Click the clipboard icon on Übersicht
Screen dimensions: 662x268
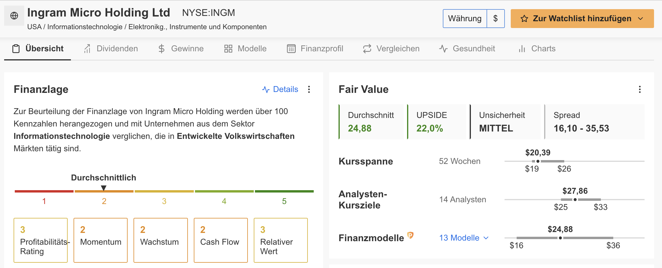click(x=16, y=49)
